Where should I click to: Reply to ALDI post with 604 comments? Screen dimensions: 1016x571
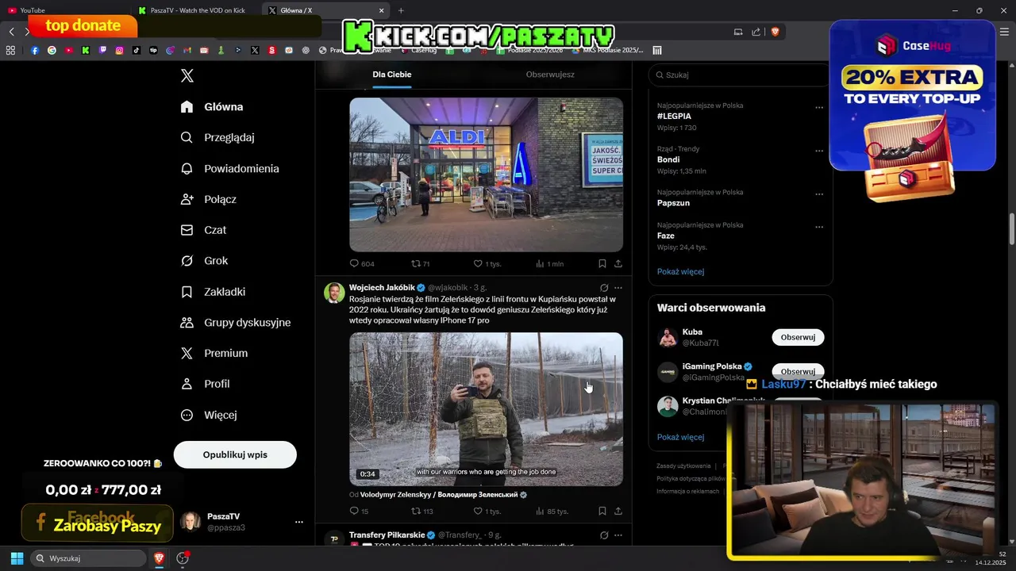[362, 264]
